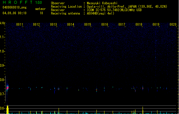Click the date stamp 04.09.06 00:10
Screen dimensions: 179x114
coord(15,13)
